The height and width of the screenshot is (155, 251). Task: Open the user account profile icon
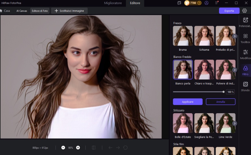pyautogui.click(x=206, y=3)
